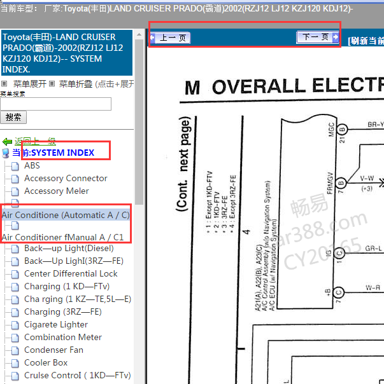The width and height of the screenshot is (384, 384).
Task: Click the Toyota LAND CRUISER PRADO title banner
Action: [x=67, y=53]
